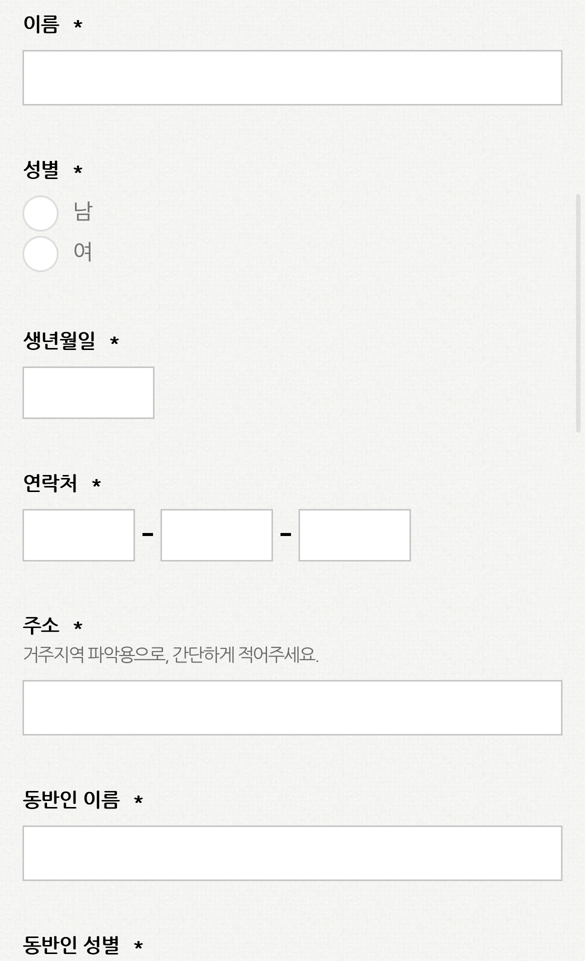Image resolution: width=585 pixels, height=961 pixels.
Task: Click the 성별 gender section label
Action: click(41, 170)
